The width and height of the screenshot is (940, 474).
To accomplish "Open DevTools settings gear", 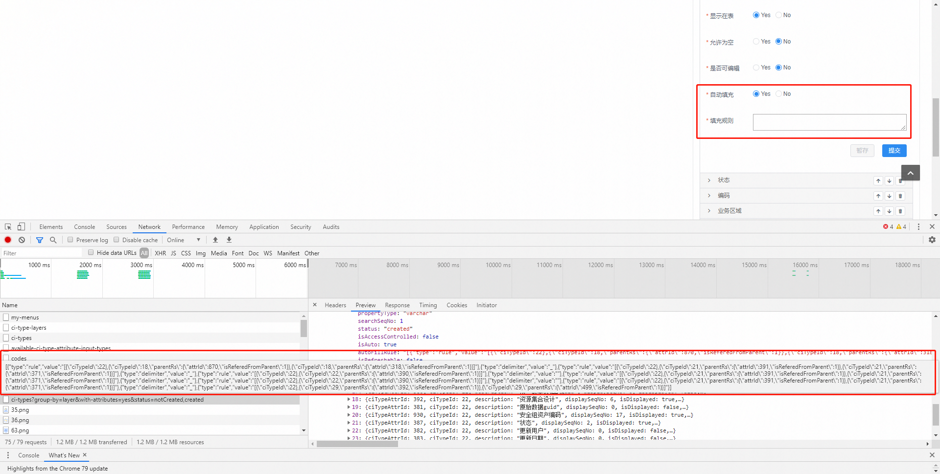I will (x=932, y=240).
